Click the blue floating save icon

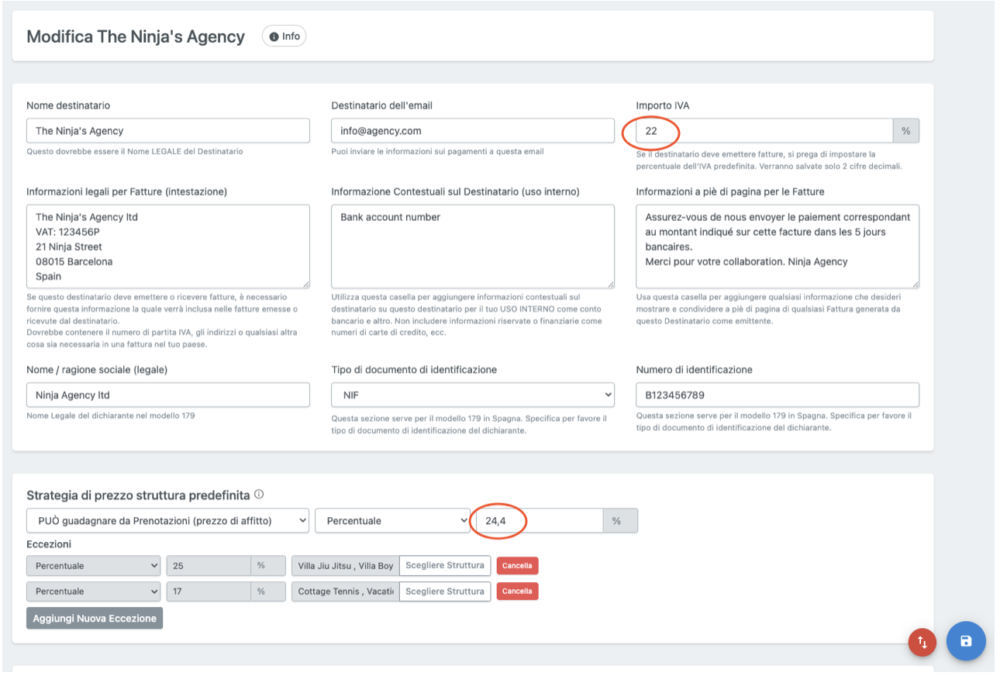[x=965, y=641]
